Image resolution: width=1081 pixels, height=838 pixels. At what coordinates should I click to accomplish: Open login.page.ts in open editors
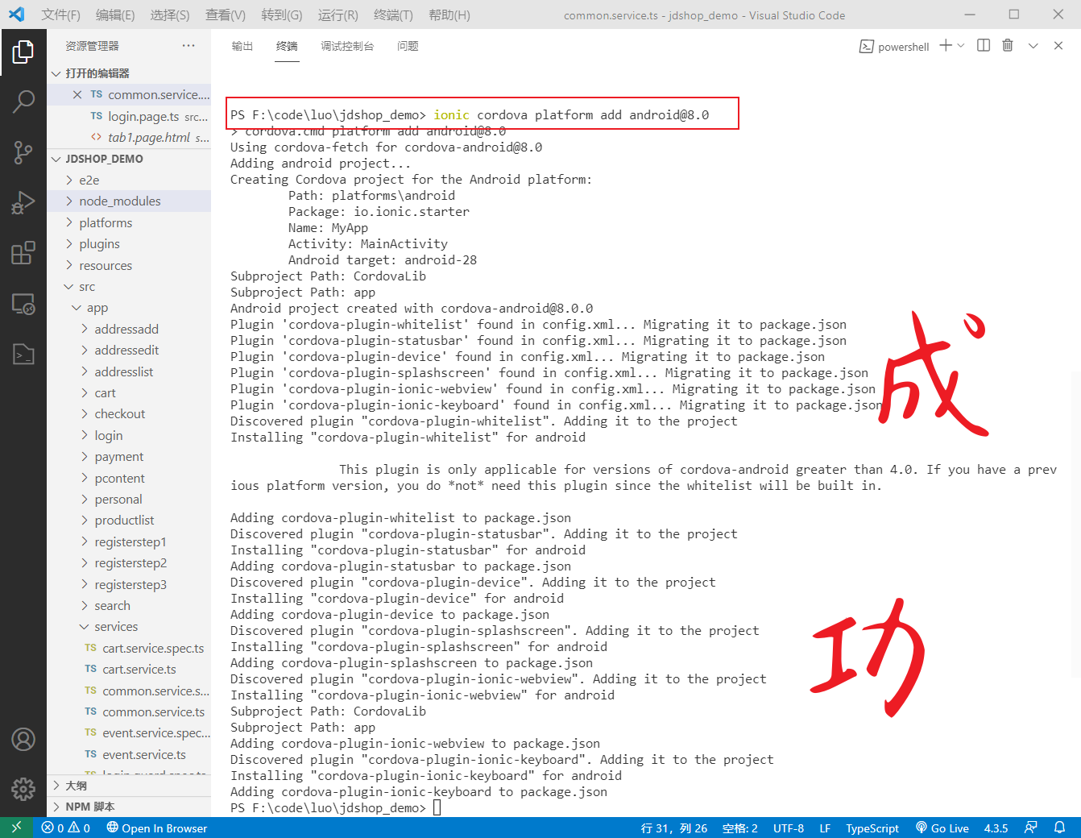[129, 117]
